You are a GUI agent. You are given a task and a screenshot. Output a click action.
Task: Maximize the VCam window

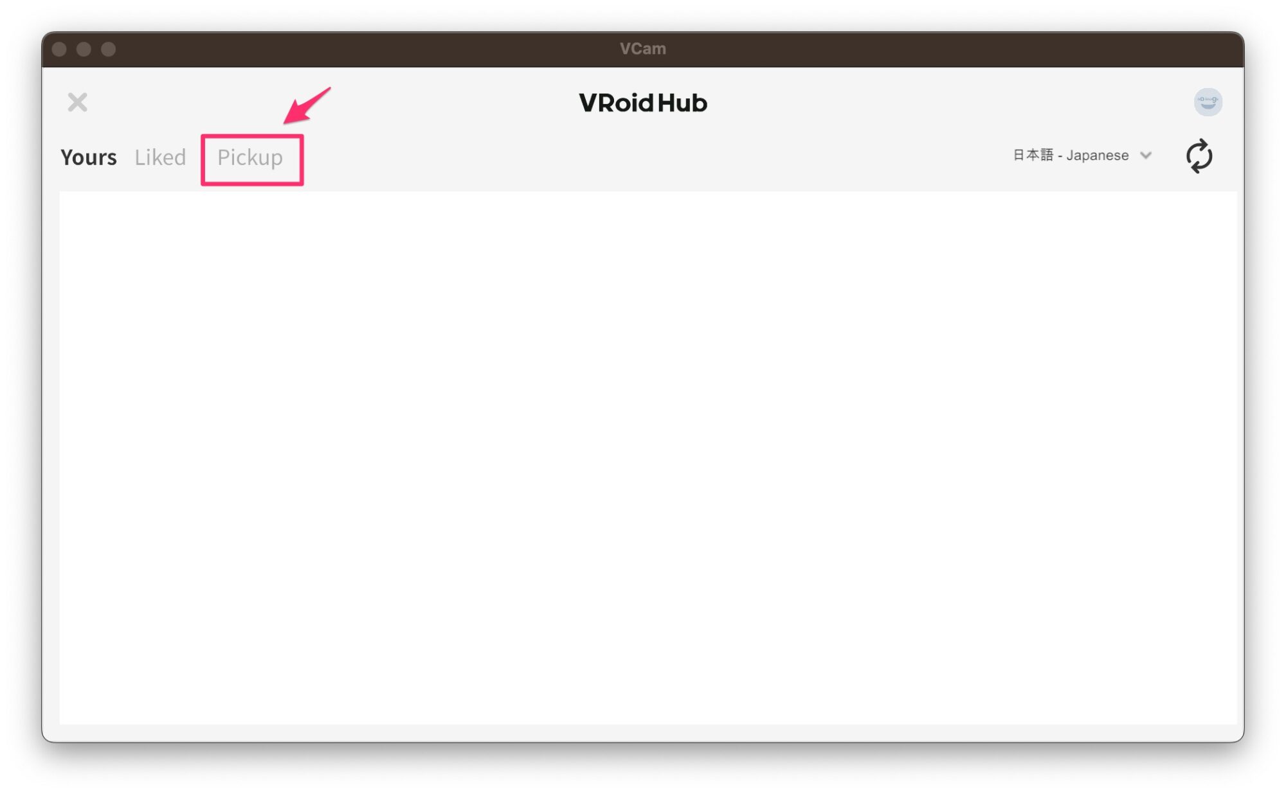pos(108,49)
